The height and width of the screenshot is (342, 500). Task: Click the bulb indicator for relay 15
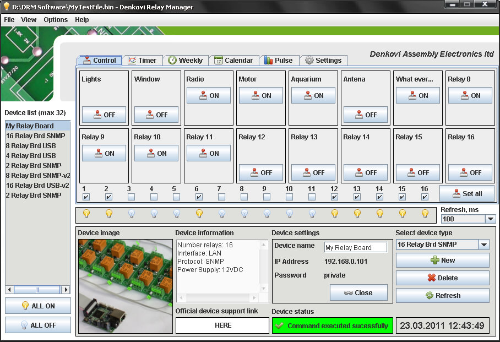(x=403, y=214)
